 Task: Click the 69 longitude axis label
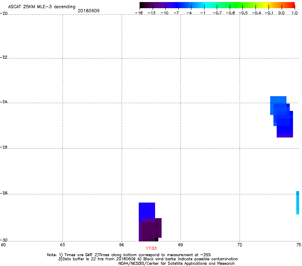[180, 245]
